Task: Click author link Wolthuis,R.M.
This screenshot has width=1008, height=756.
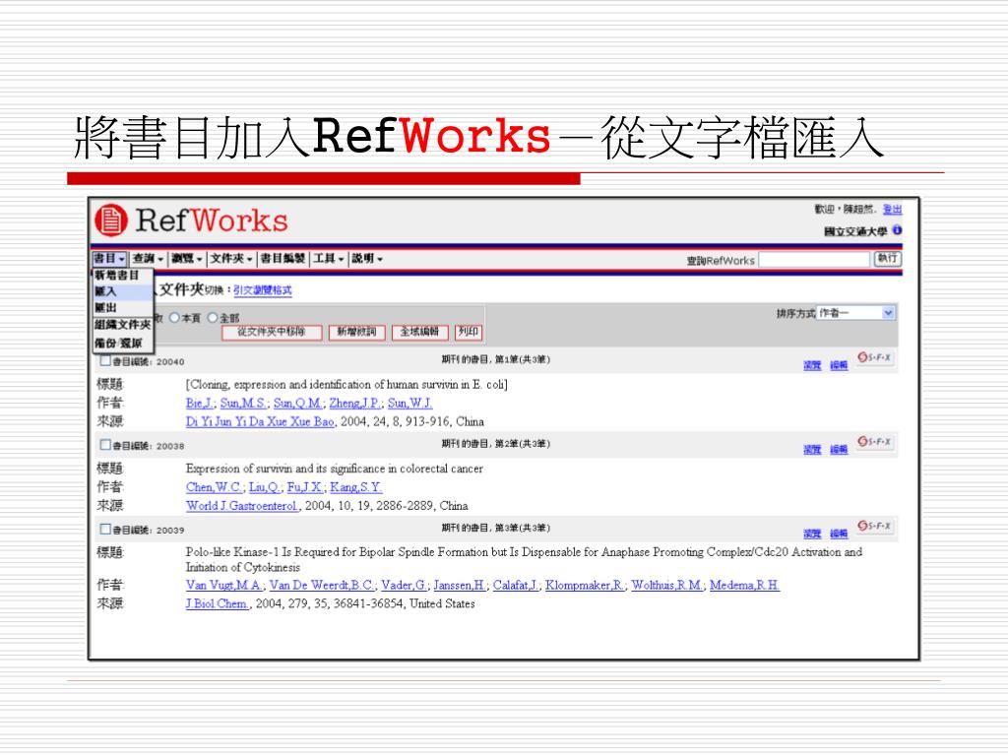Action: pos(667,585)
